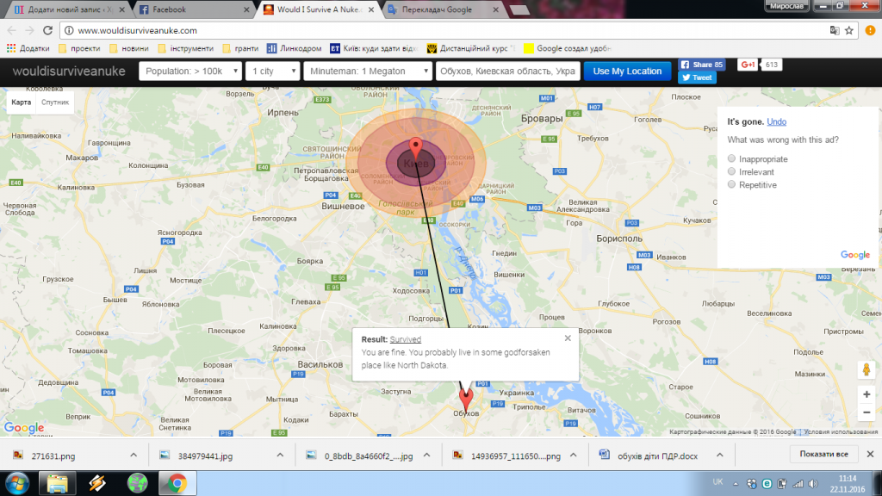Click the network signal tray icon
882x496 pixels.
coord(798,484)
